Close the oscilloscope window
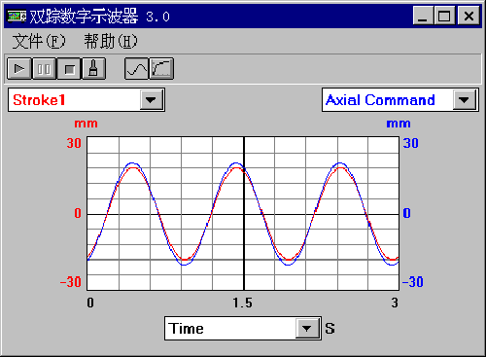486x357 pixels. 469,16
